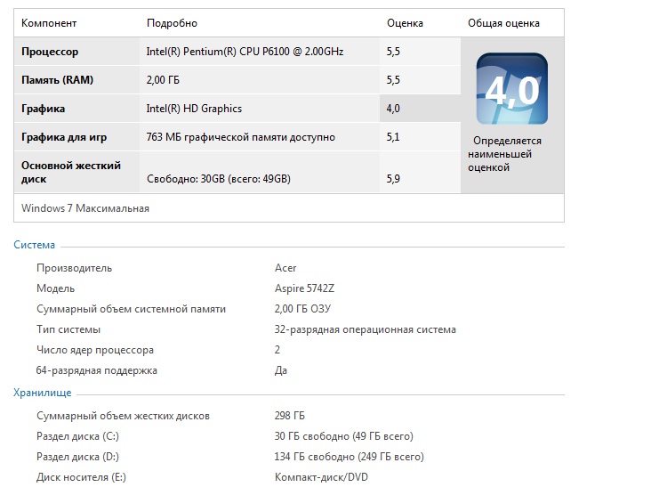Select the Процессор row label
Screen dimensions: 659x487
coord(50,52)
